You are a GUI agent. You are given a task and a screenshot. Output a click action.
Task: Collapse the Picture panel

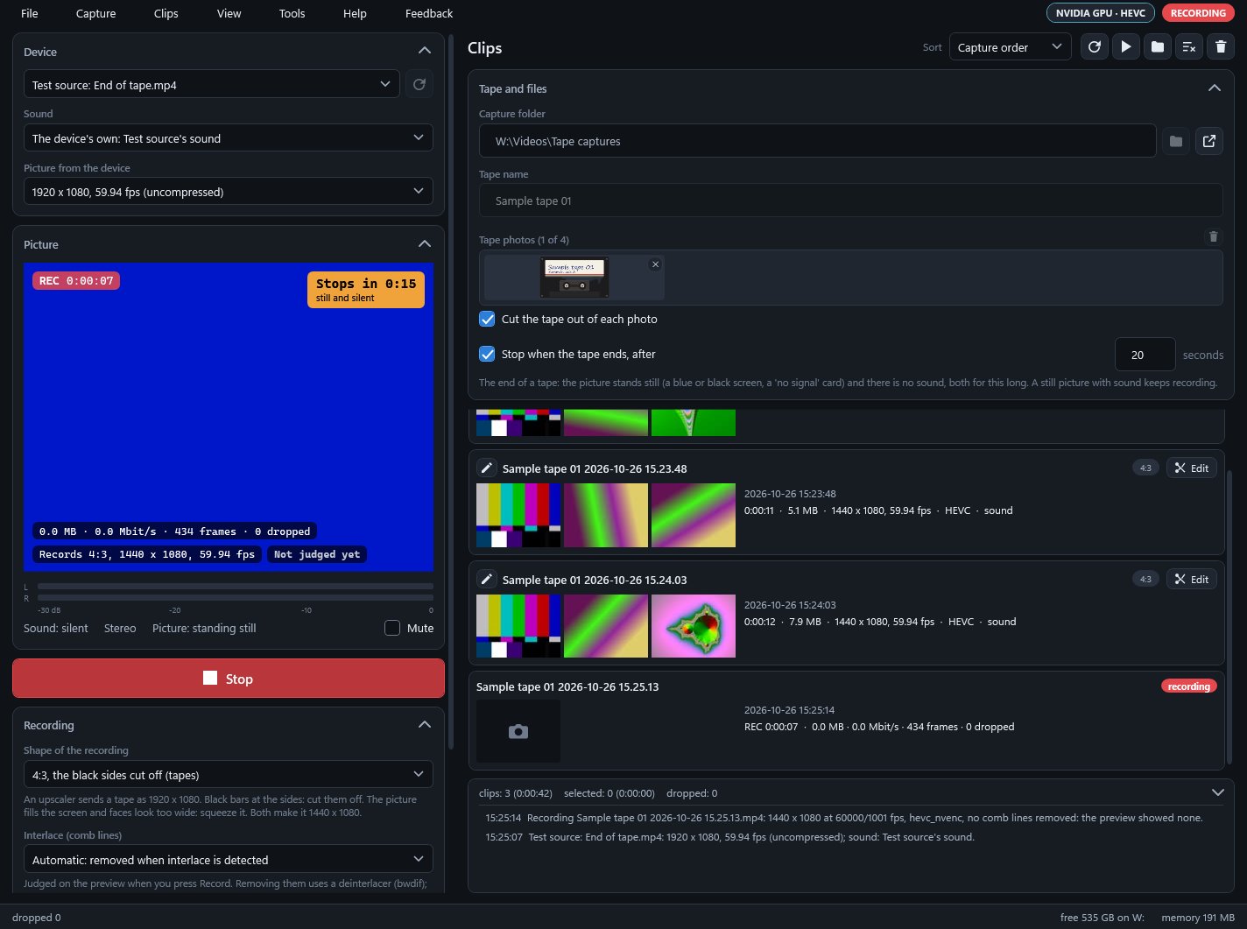click(x=425, y=243)
